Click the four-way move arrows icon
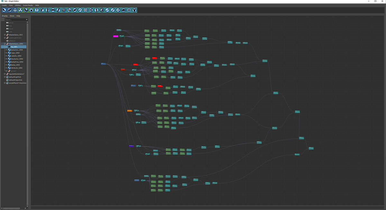The image size is (386, 210). pos(129,10)
